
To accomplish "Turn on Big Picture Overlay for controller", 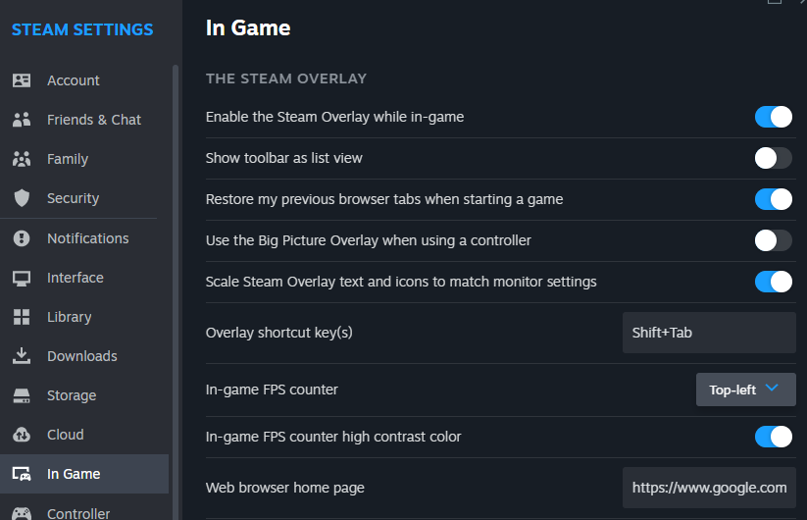I will 773,240.
